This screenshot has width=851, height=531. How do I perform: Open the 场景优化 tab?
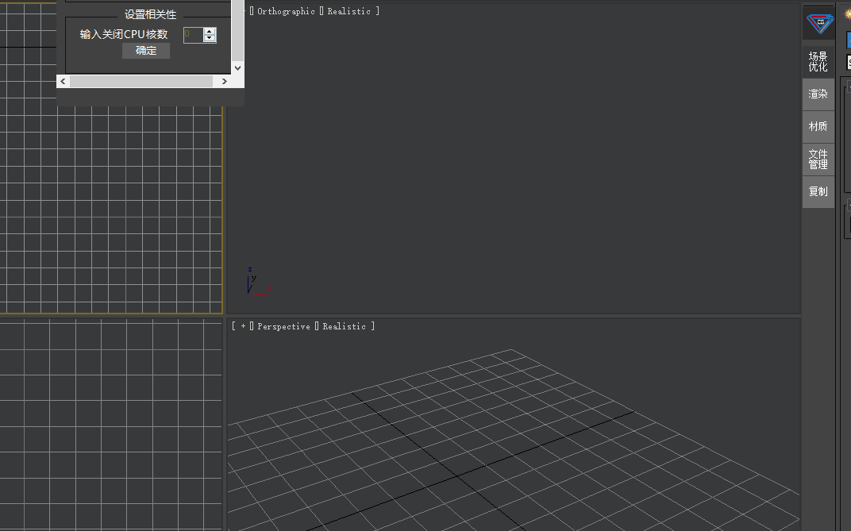818,62
